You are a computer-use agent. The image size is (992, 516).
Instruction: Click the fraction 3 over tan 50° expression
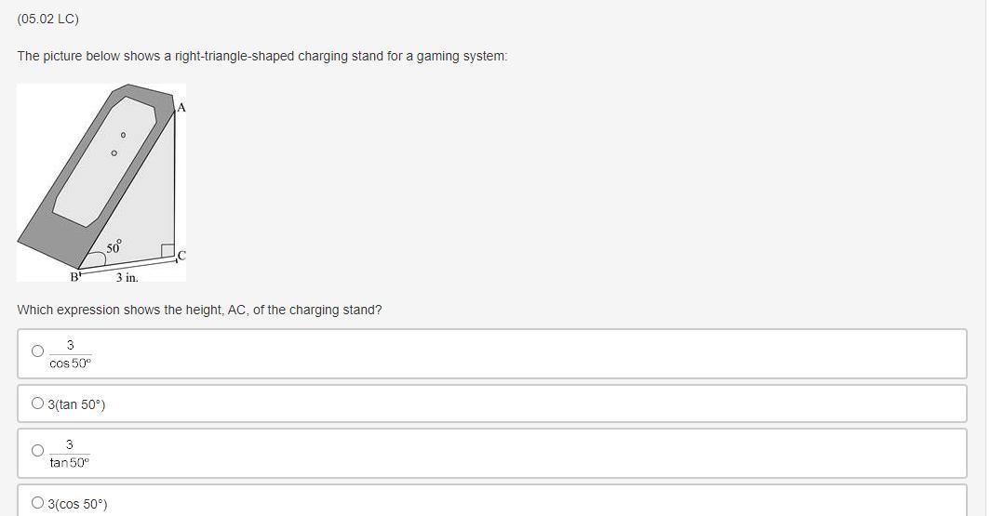(70, 454)
